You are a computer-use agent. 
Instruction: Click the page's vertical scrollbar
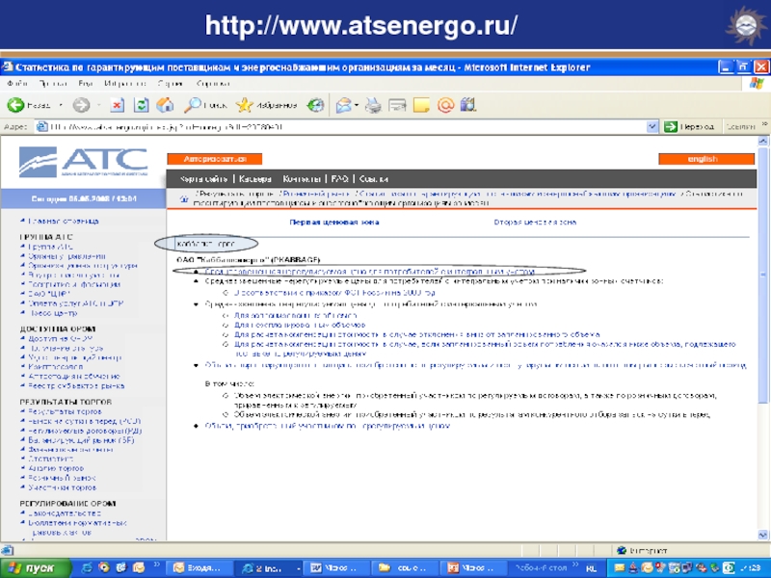(762, 337)
